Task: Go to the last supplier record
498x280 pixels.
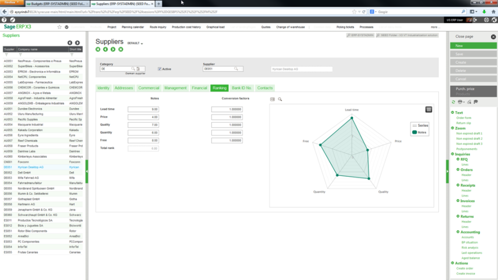Action: [120, 49]
